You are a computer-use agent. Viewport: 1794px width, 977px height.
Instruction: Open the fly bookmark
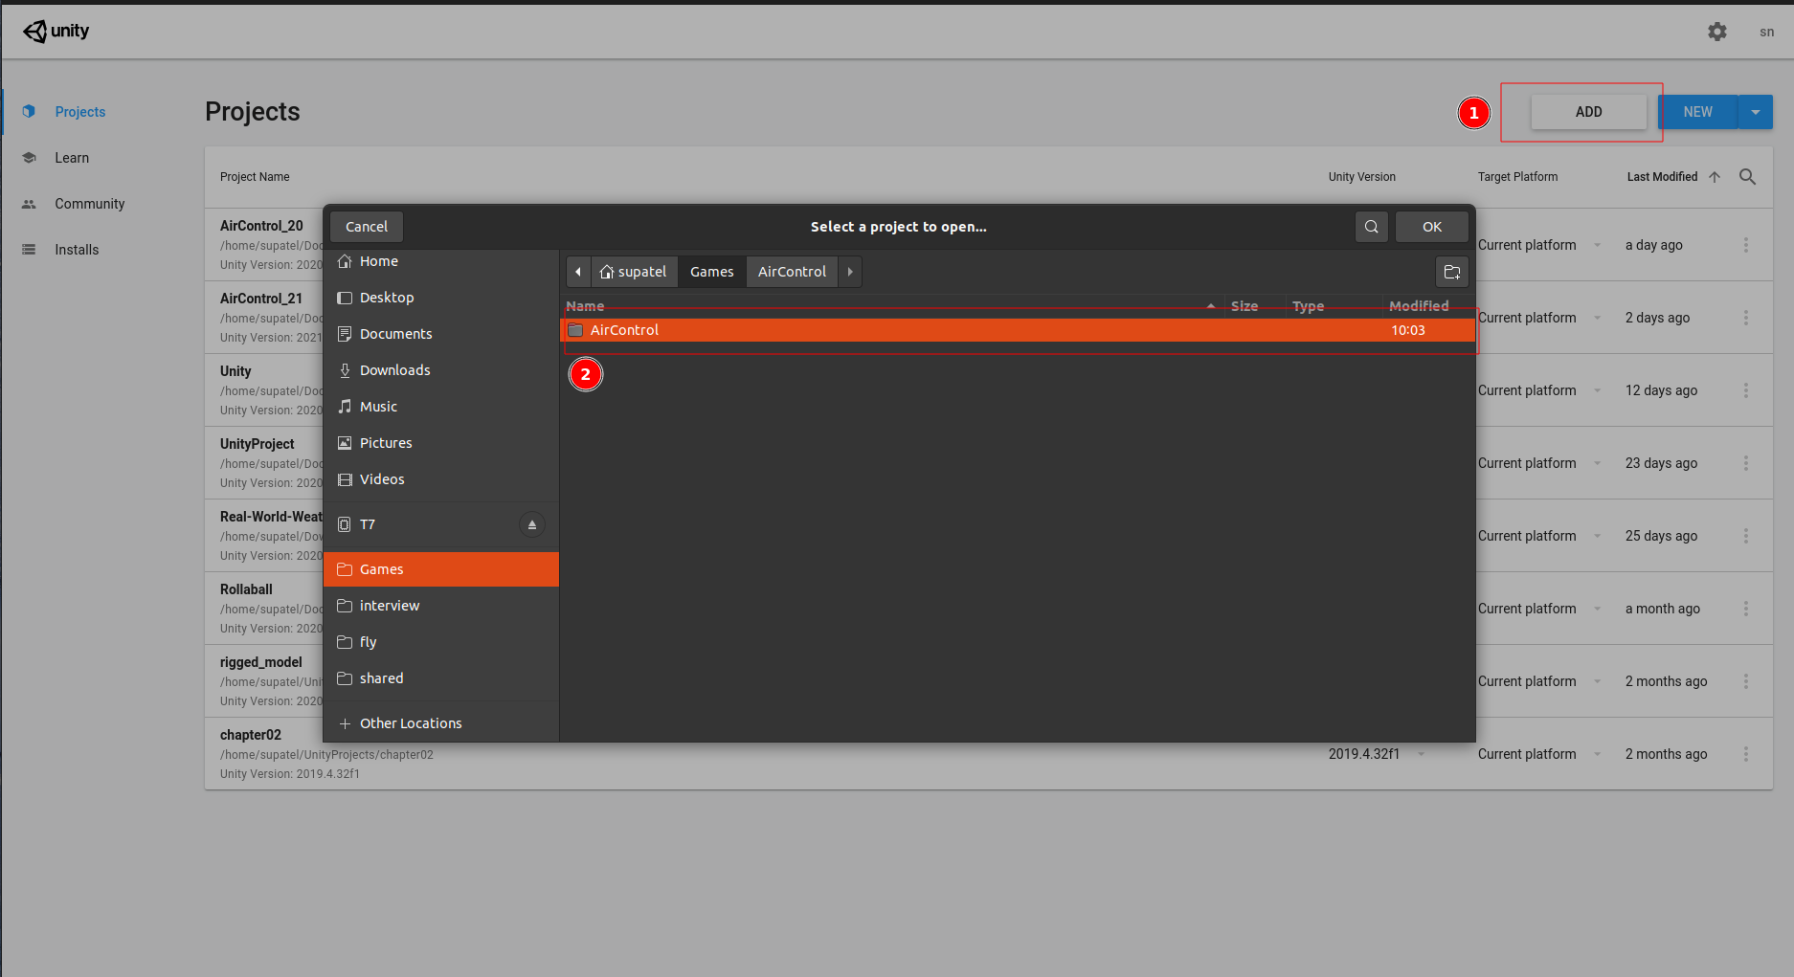tap(441, 642)
